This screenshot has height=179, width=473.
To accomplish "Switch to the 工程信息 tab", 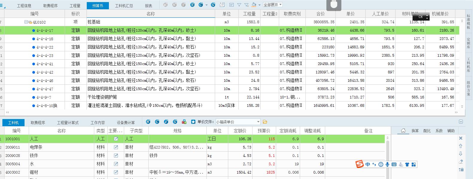I will (24, 6).
